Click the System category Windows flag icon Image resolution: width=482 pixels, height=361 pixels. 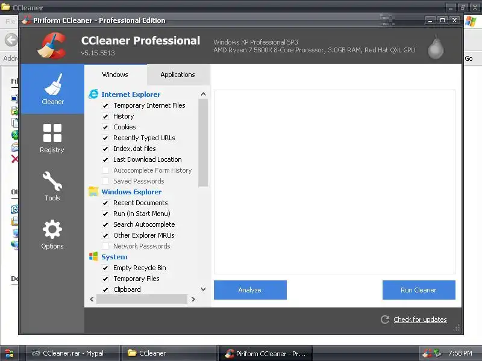coord(93,256)
